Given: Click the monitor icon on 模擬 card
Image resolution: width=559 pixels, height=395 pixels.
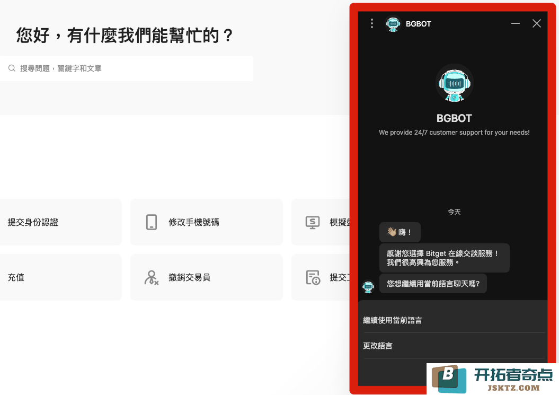Looking at the screenshot, I should [313, 222].
